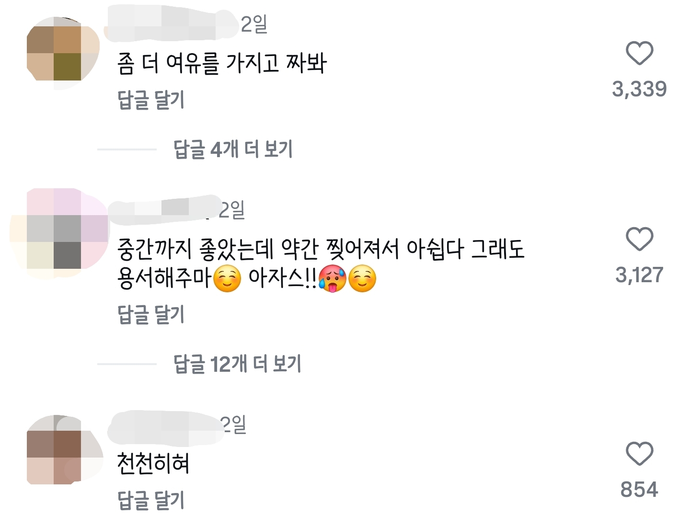The image size is (690, 516).
Task: Tap the heart on the 3,127-like comment
Action: 640,239
